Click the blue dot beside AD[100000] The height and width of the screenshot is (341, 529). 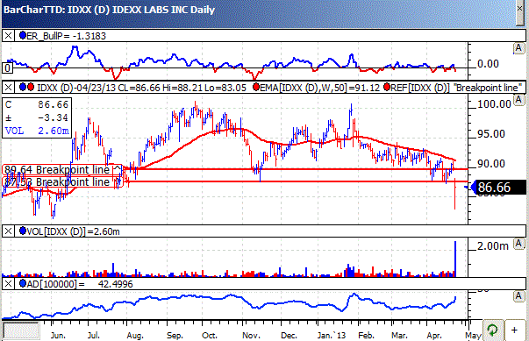click(x=23, y=283)
